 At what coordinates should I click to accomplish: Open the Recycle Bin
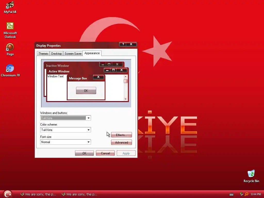(x=251, y=176)
